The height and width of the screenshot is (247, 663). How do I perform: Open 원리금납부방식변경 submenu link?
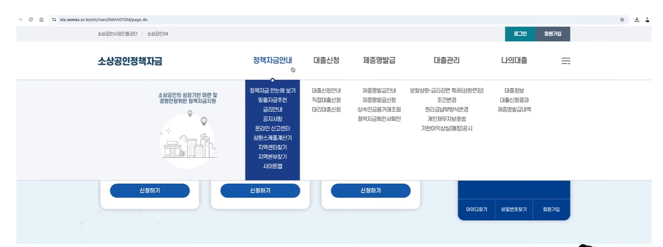click(x=447, y=109)
